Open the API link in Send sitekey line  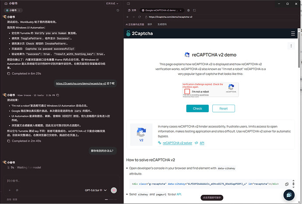point(179,194)
